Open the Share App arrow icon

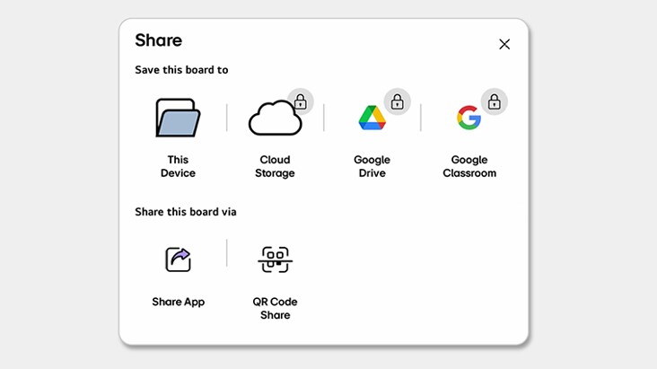[178, 259]
